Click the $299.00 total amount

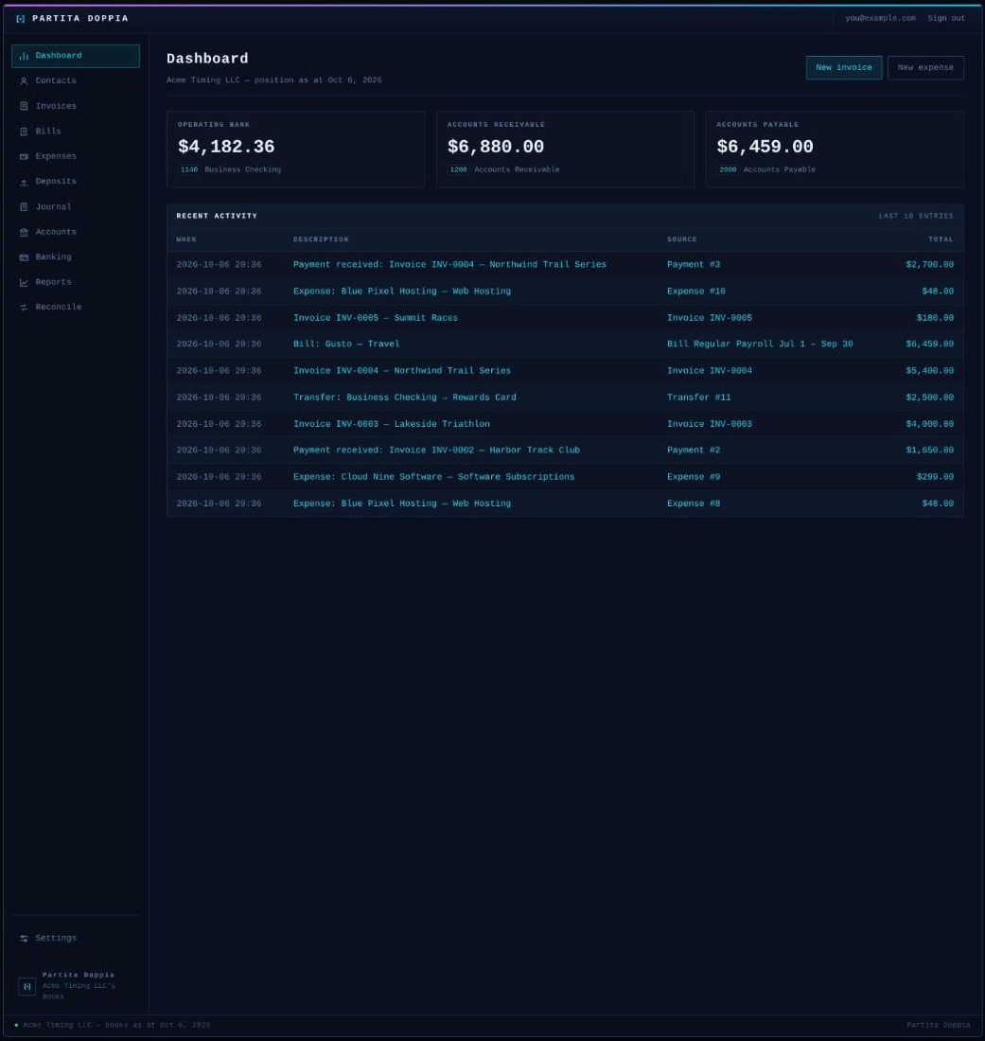935,477
